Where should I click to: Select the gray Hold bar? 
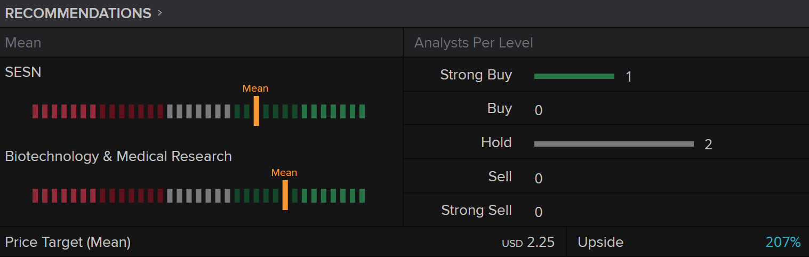point(614,144)
